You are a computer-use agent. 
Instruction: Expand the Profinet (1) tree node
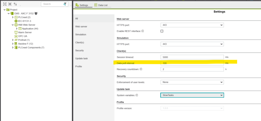coord(13,40)
